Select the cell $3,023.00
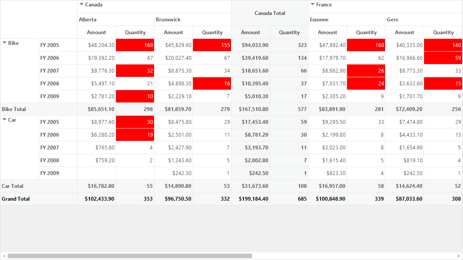This screenshot has height=260, width=463. [327, 148]
